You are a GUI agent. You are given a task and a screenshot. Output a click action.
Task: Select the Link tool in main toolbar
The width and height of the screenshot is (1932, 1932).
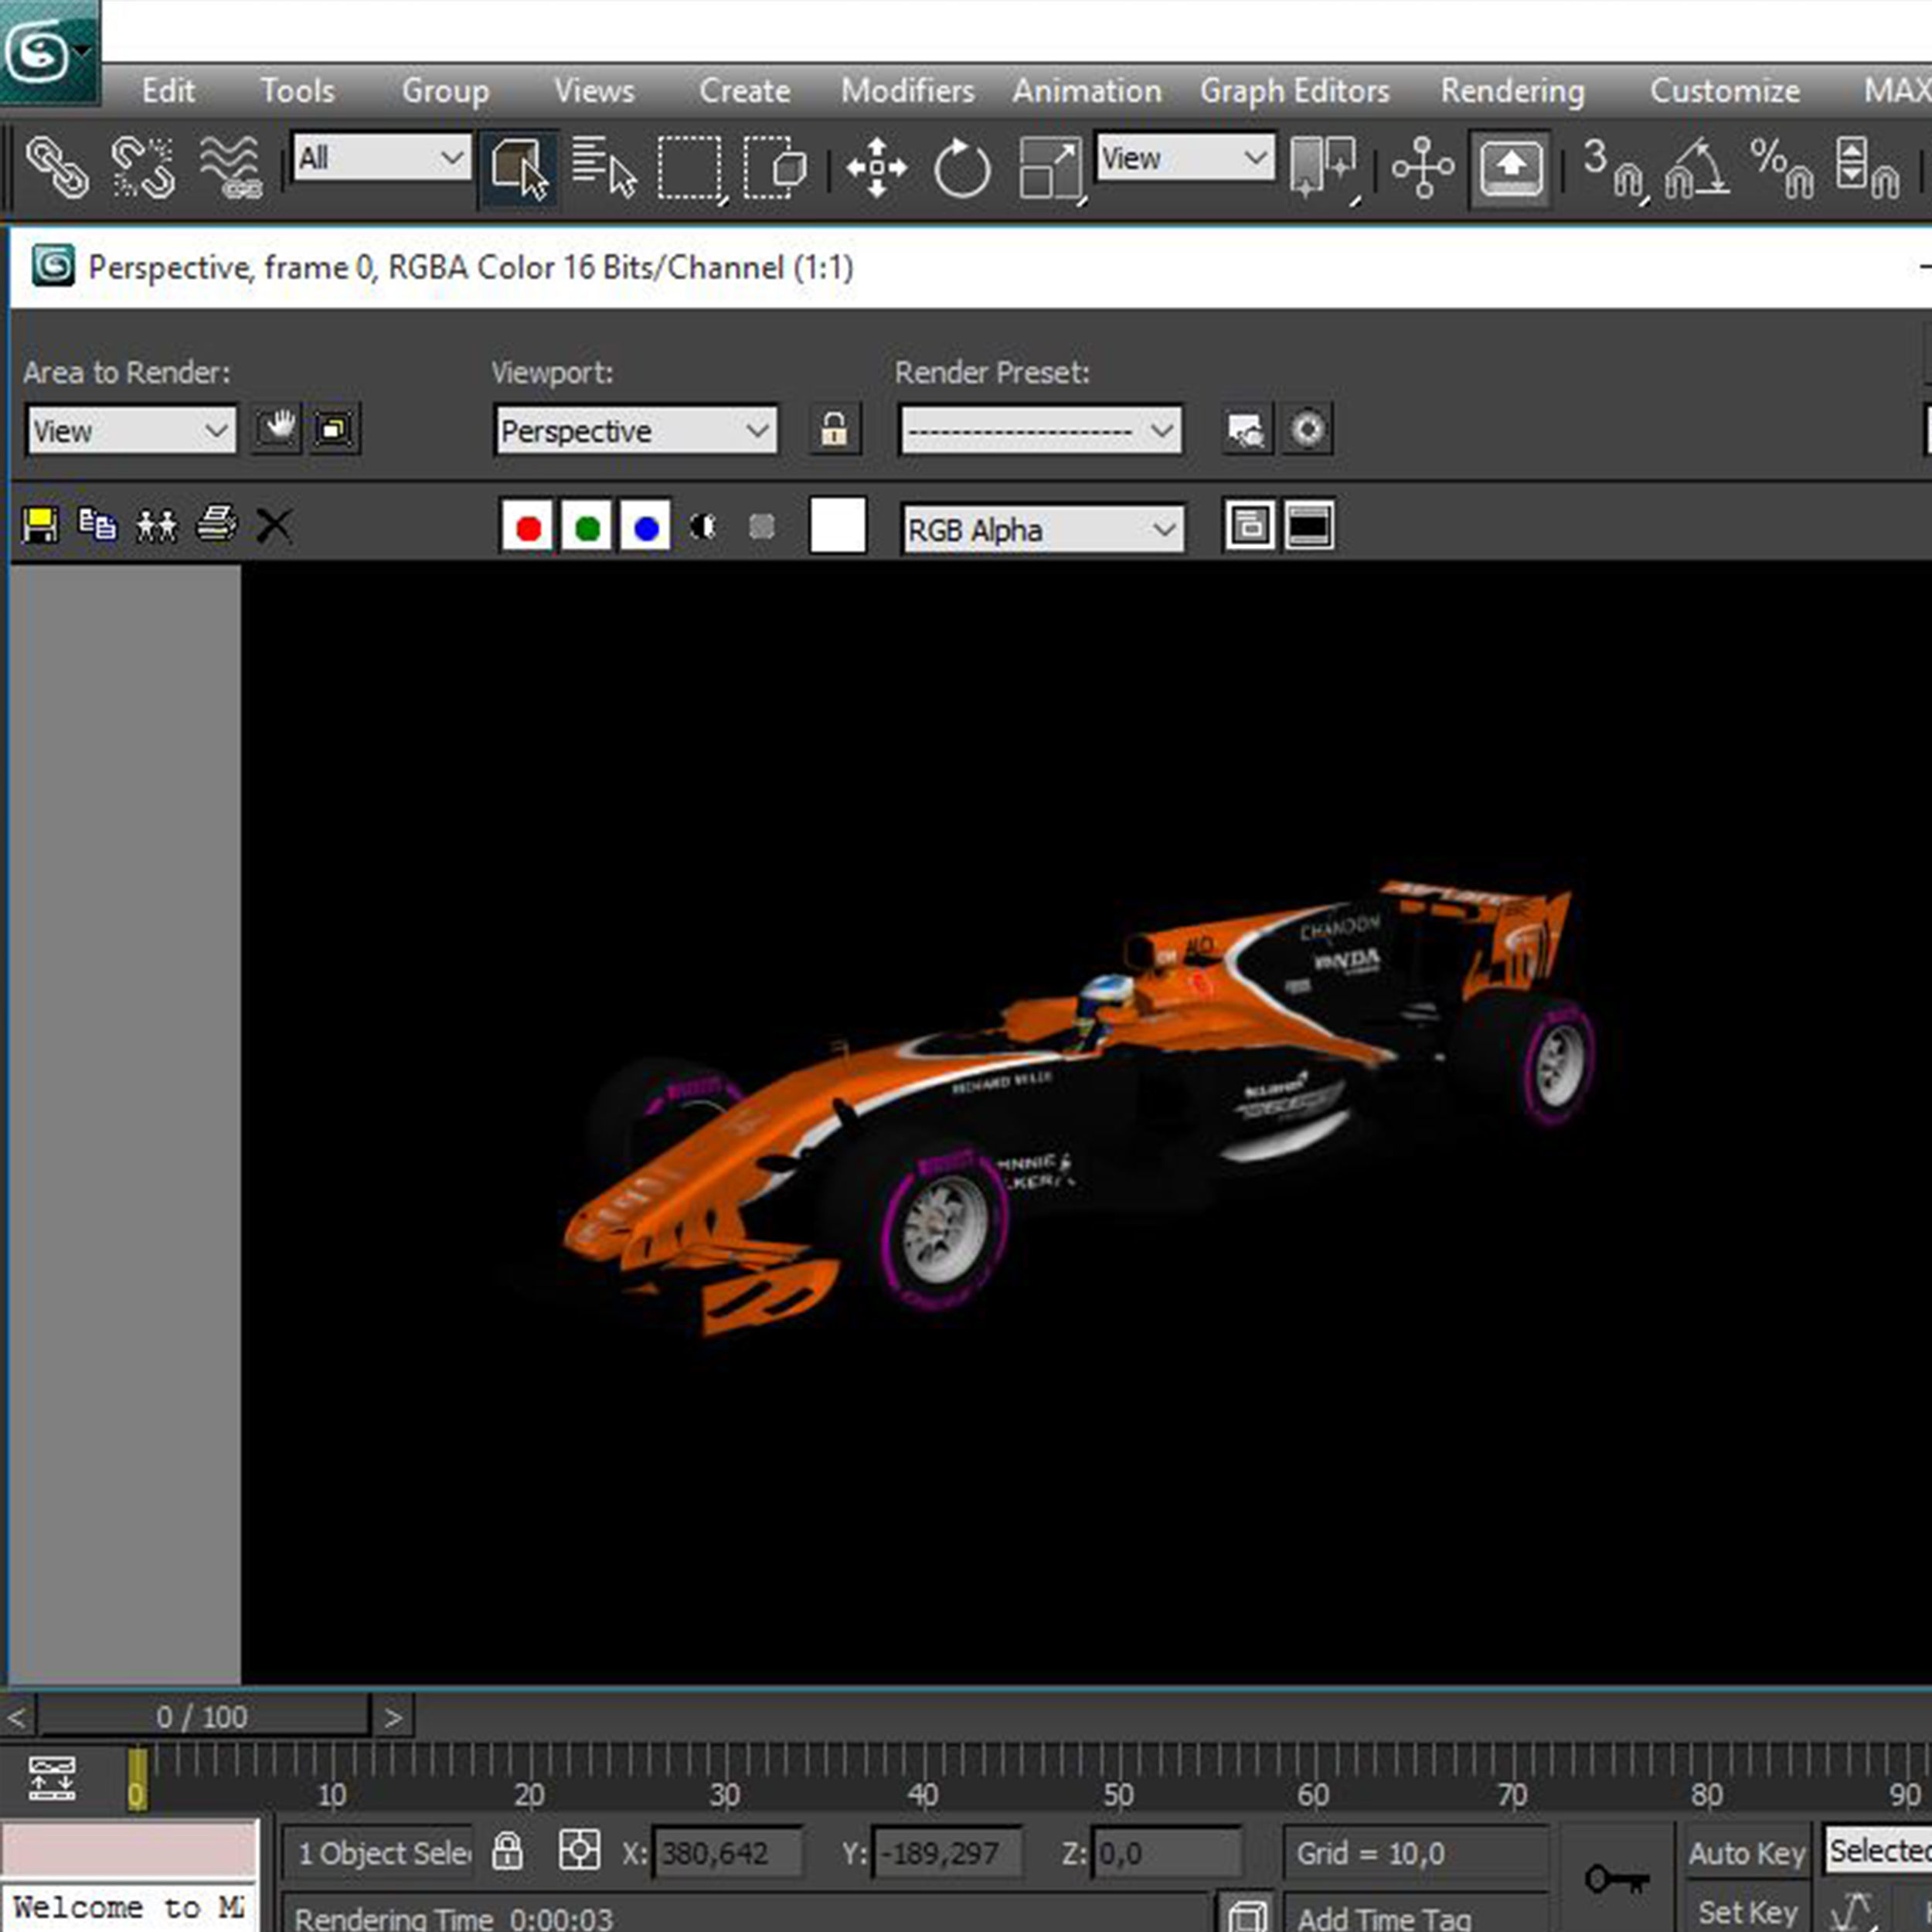tap(57, 167)
